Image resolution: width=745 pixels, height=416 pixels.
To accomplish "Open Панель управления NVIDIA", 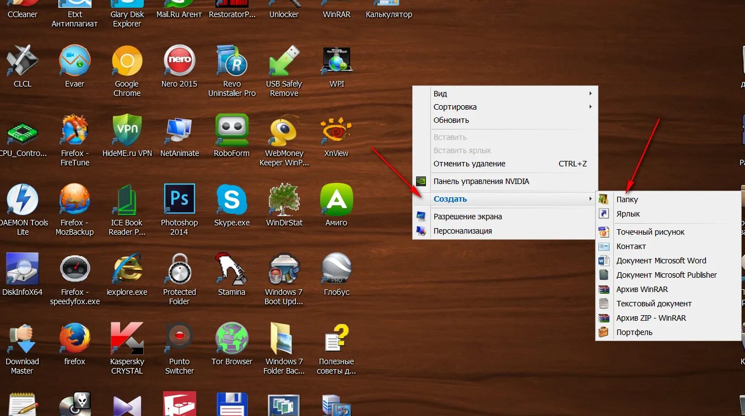I will coord(505,181).
